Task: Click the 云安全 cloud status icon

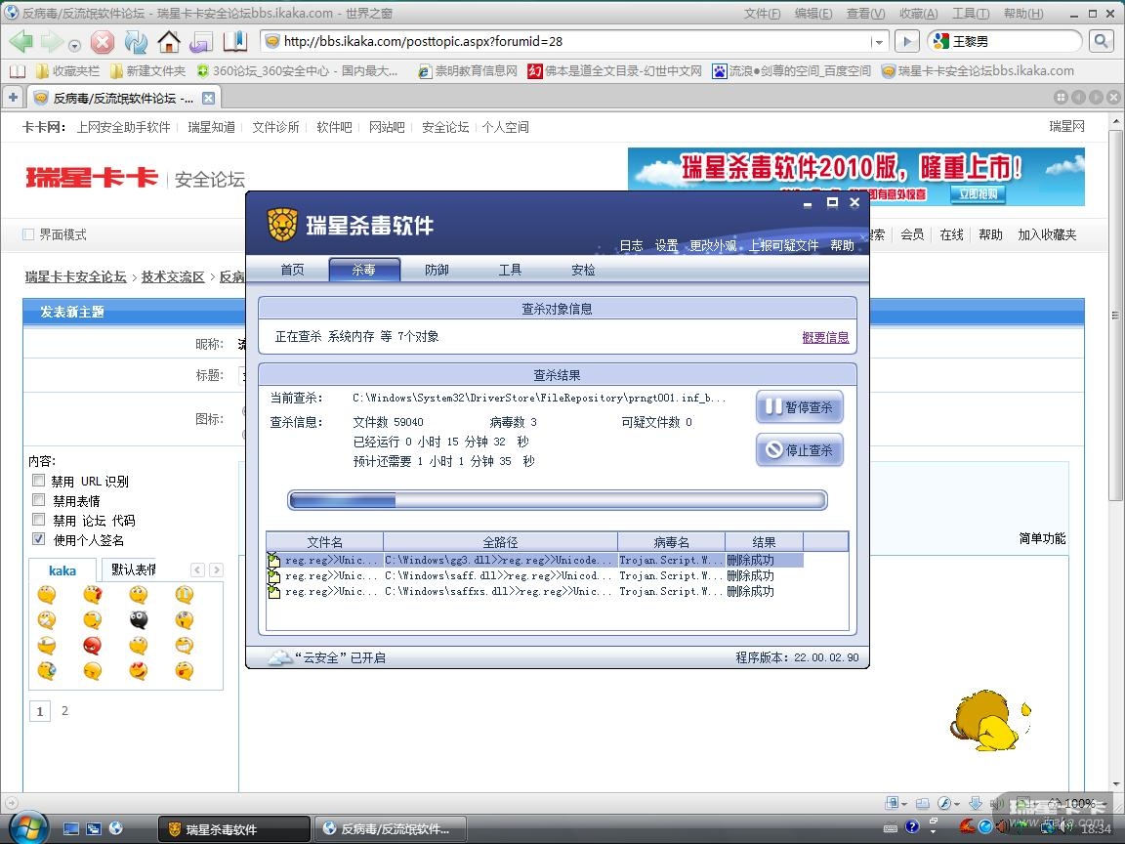Action: [x=280, y=657]
